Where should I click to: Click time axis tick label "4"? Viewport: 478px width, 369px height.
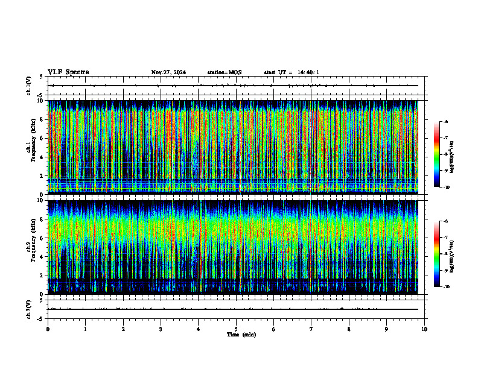(198, 329)
